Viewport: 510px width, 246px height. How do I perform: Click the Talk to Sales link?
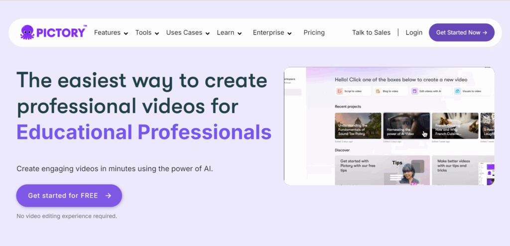point(371,32)
